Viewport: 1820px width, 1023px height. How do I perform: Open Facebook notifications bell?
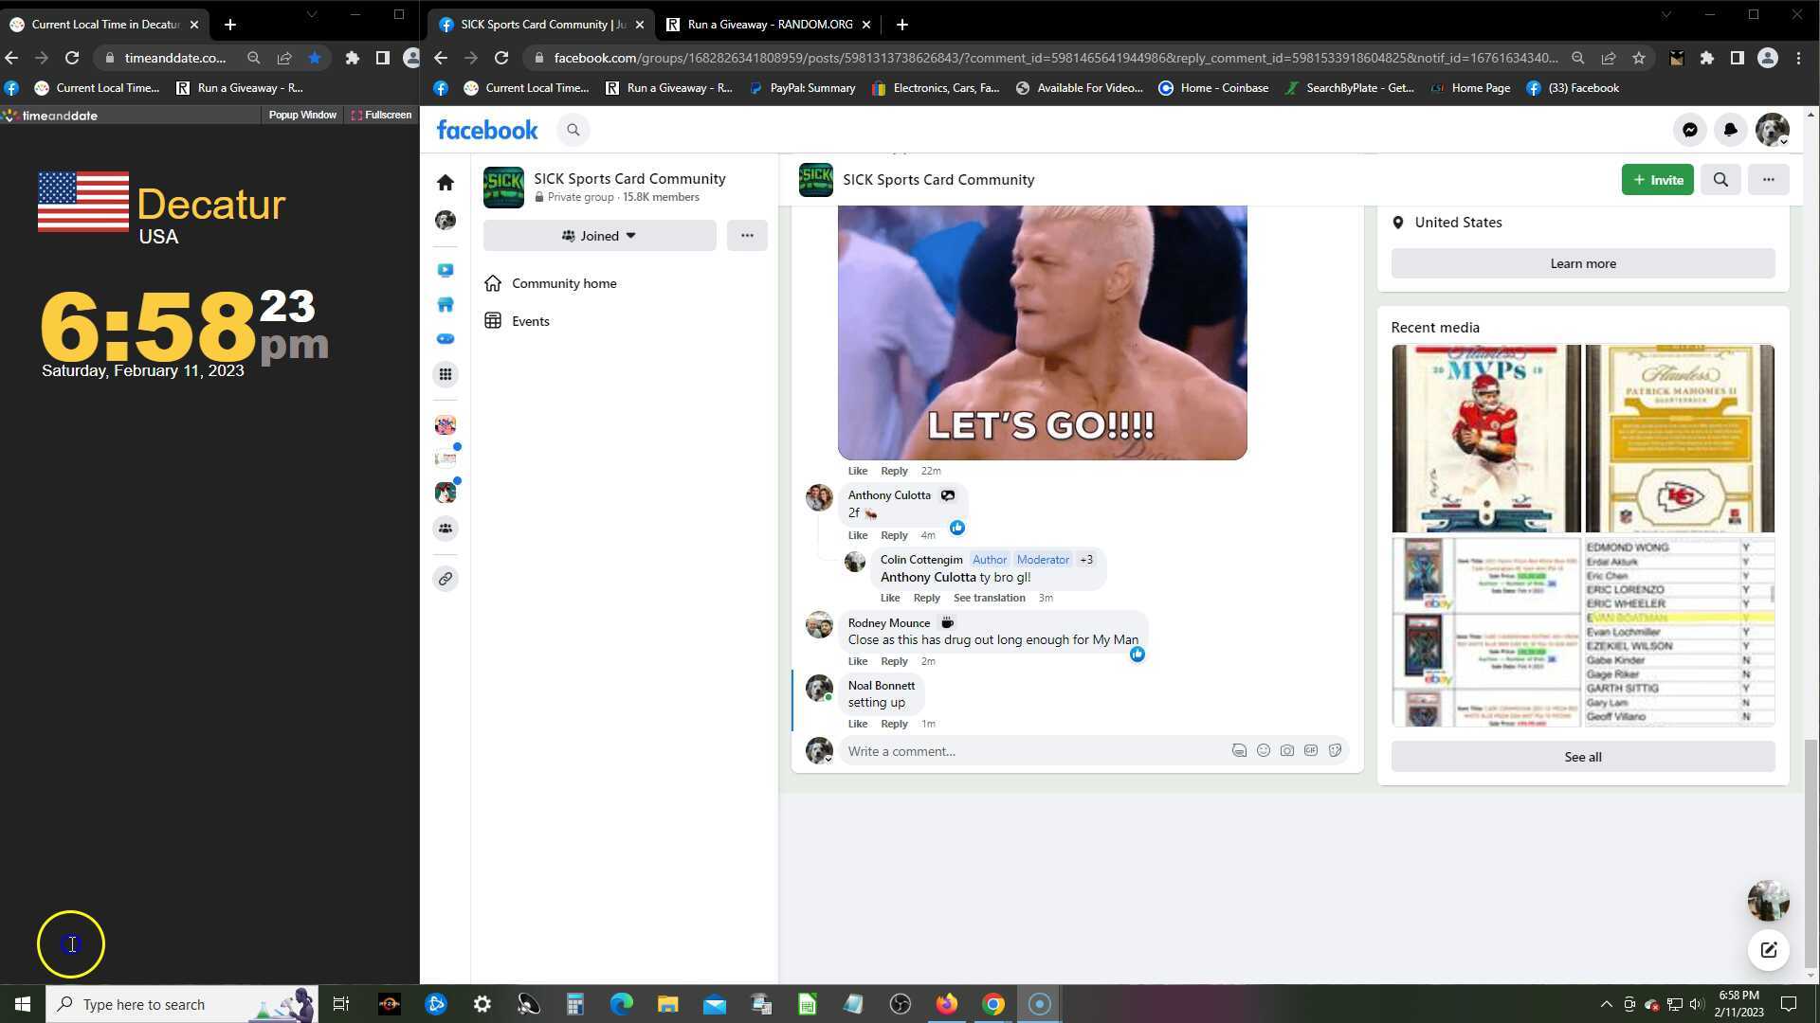(x=1730, y=130)
